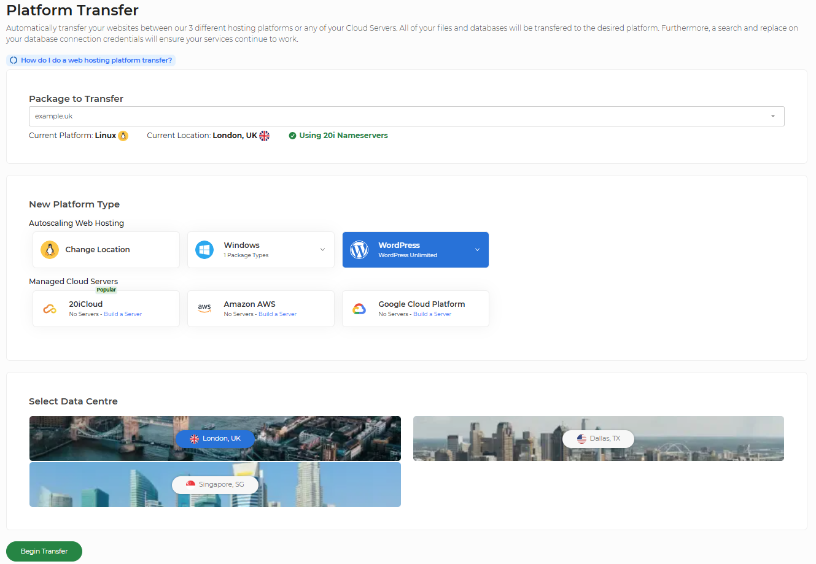Click the Linux penguin icon on Change Location
This screenshot has width=816, height=564.
[50, 250]
